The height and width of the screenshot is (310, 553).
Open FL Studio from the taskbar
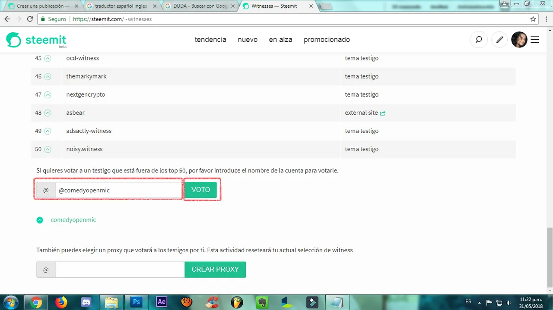237,302
